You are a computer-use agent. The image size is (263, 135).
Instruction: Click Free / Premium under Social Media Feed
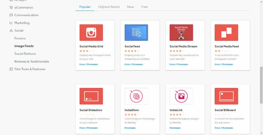click(224, 64)
